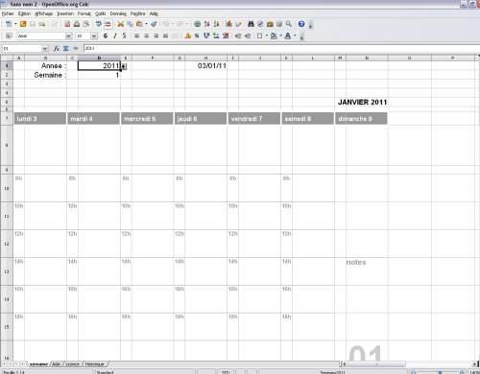This screenshot has height=374, width=480.
Task: Open OpenOffice Help question mark icon
Action: pyautogui.click(x=301, y=24)
